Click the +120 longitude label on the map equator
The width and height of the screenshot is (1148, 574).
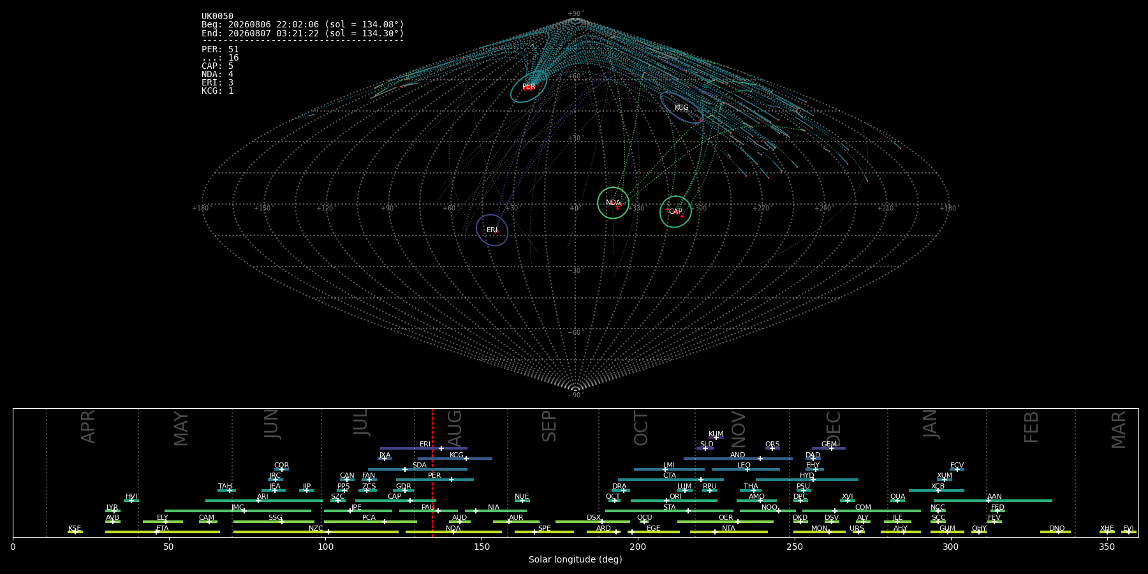tap(325, 208)
